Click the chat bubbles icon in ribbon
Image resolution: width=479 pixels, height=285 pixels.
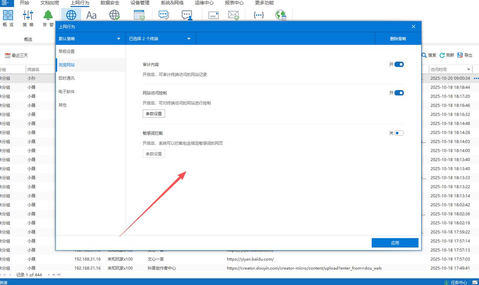(164, 15)
